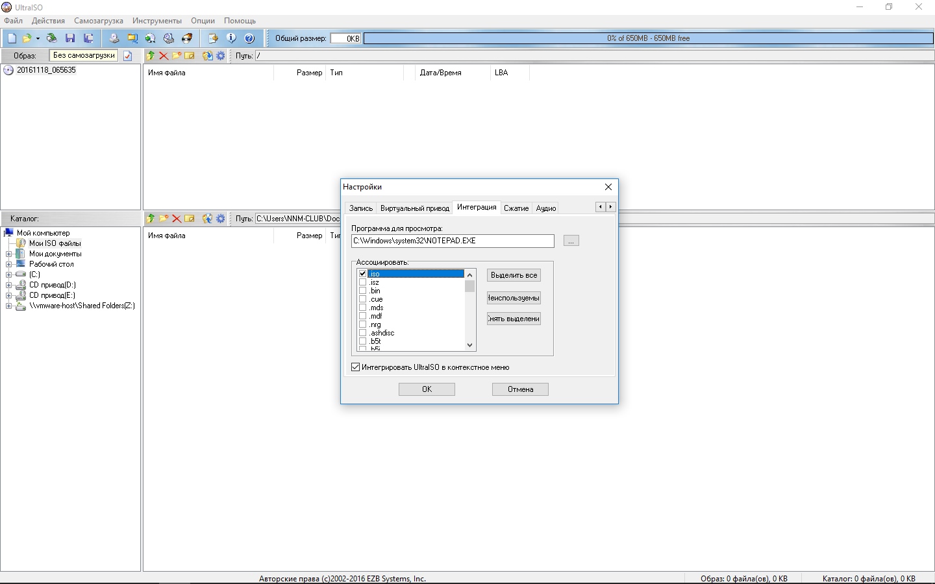Toggle the .iso association checkbox
Viewport: 935px width, 584px height.
tap(363, 274)
